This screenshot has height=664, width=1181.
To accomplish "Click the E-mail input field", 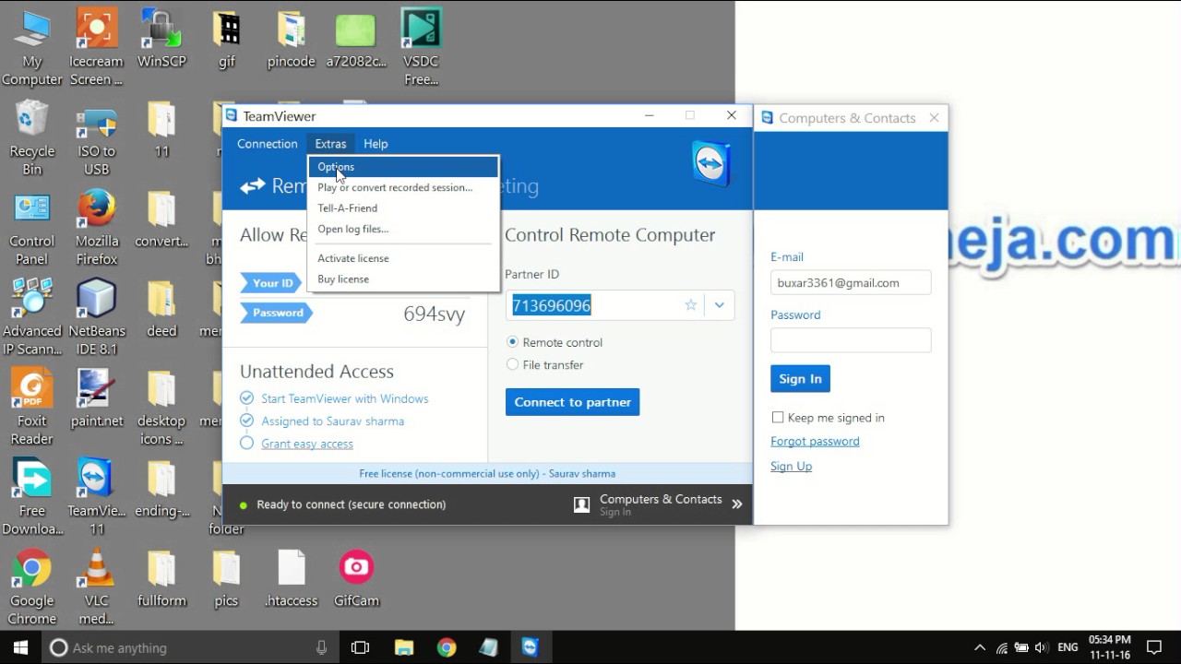I will (x=851, y=282).
